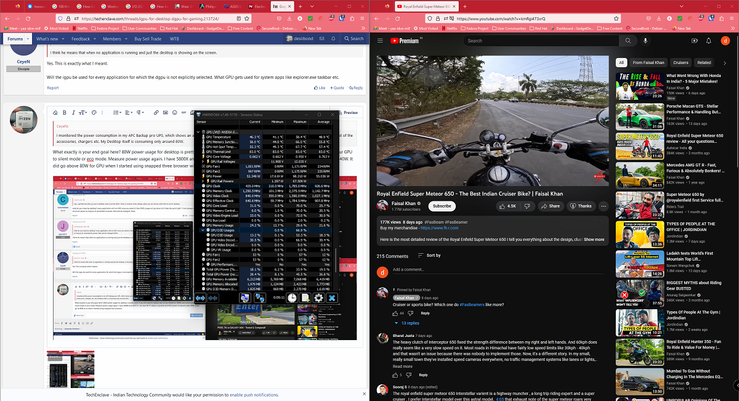Select the Related filter chip
Image resolution: width=739 pixels, height=401 pixels.
point(704,62)
